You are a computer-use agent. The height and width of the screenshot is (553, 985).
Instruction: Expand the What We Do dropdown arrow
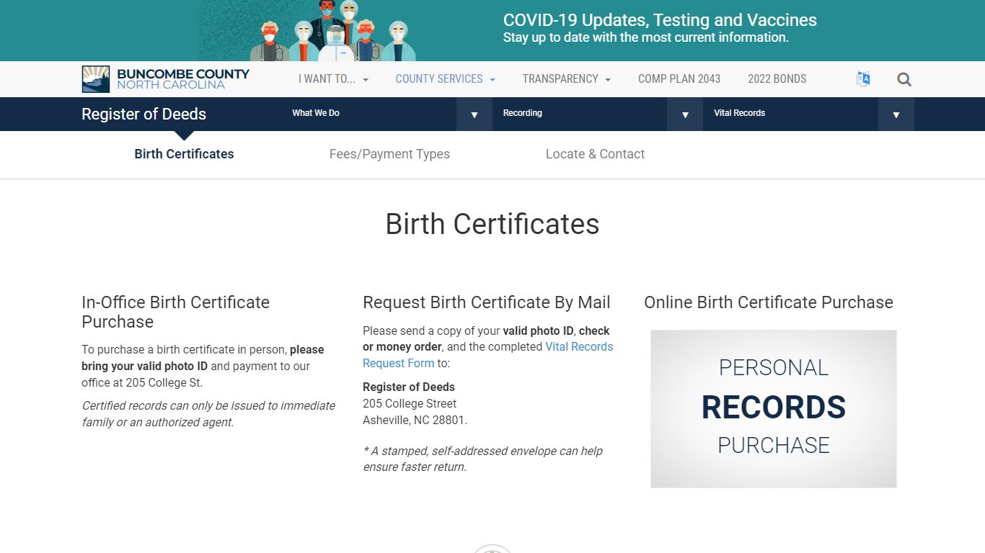click(474, 114)
